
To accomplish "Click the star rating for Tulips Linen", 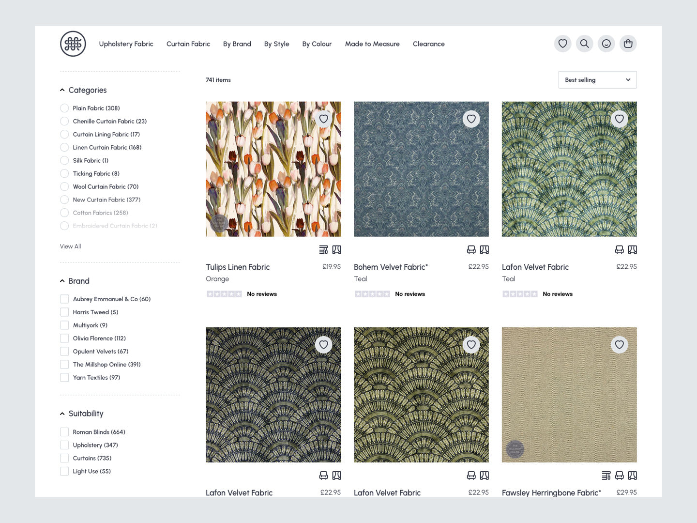I will [224, 294].
